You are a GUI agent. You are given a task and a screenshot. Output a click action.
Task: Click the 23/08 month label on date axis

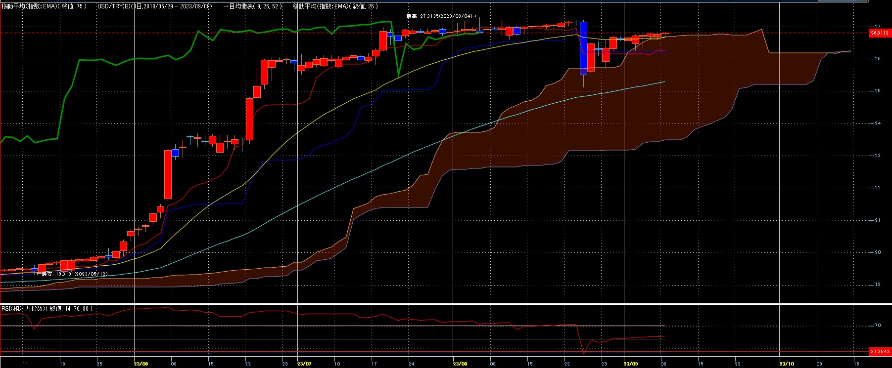460,364
